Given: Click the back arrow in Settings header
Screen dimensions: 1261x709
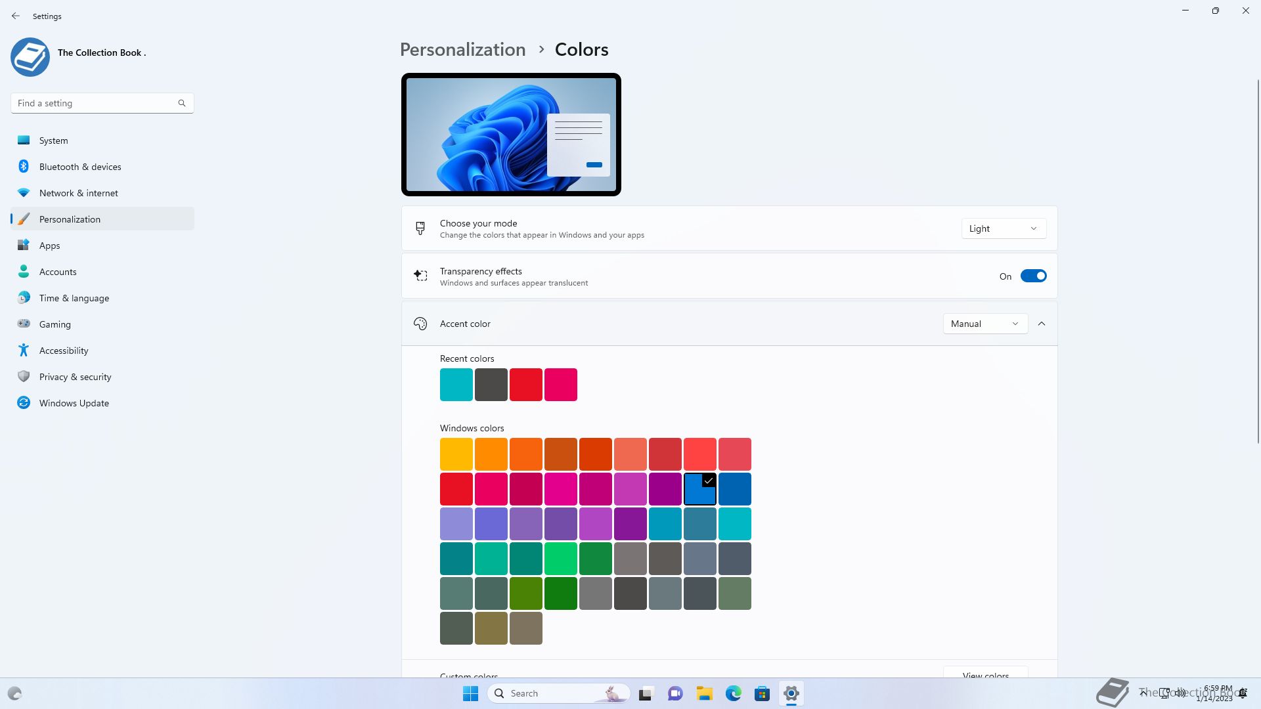Looking at the screenshot, I should (x=16, y=16).
